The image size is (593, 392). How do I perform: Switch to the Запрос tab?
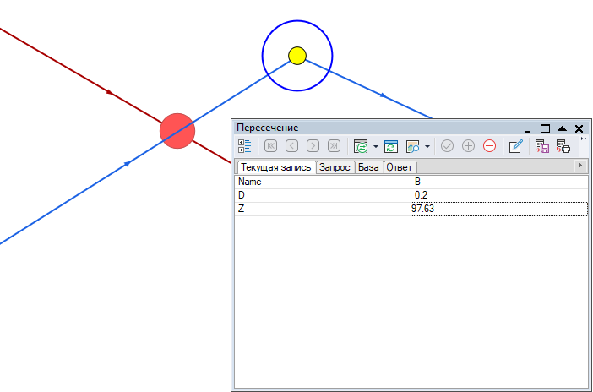[x=335, y=167]
